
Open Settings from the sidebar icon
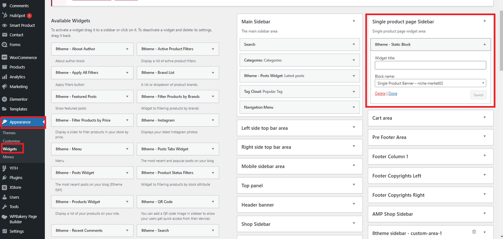click(x=4, y=232)
